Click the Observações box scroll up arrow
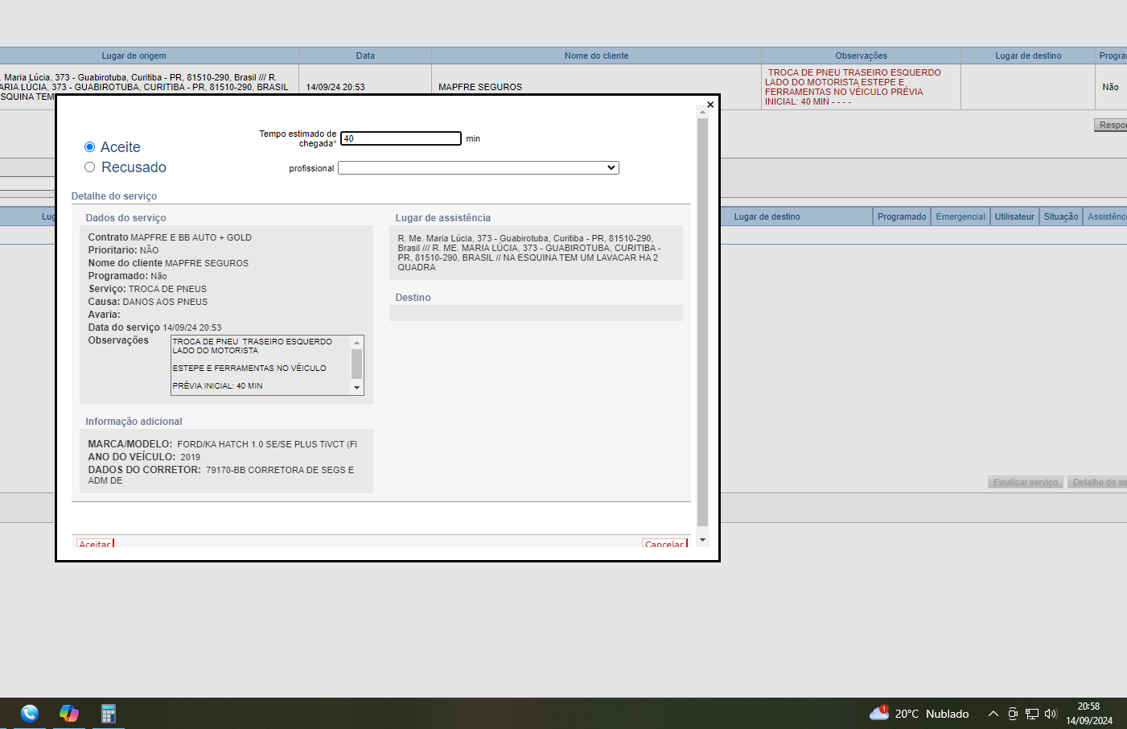Viewport: 1127px width, 729px height. [x=357, y=343]
